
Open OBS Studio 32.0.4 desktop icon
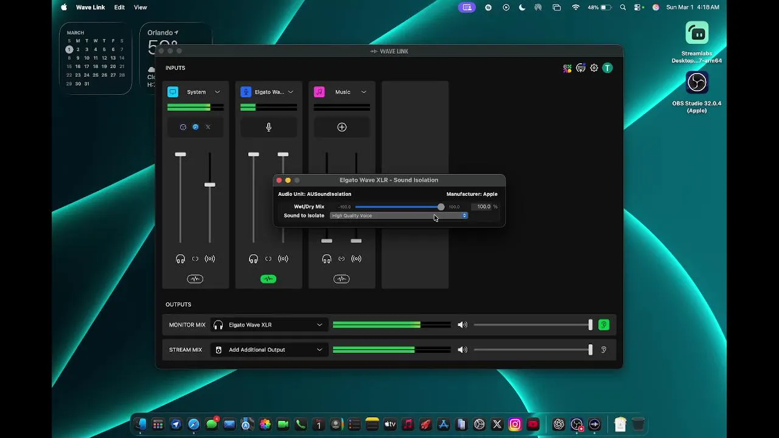697,82
